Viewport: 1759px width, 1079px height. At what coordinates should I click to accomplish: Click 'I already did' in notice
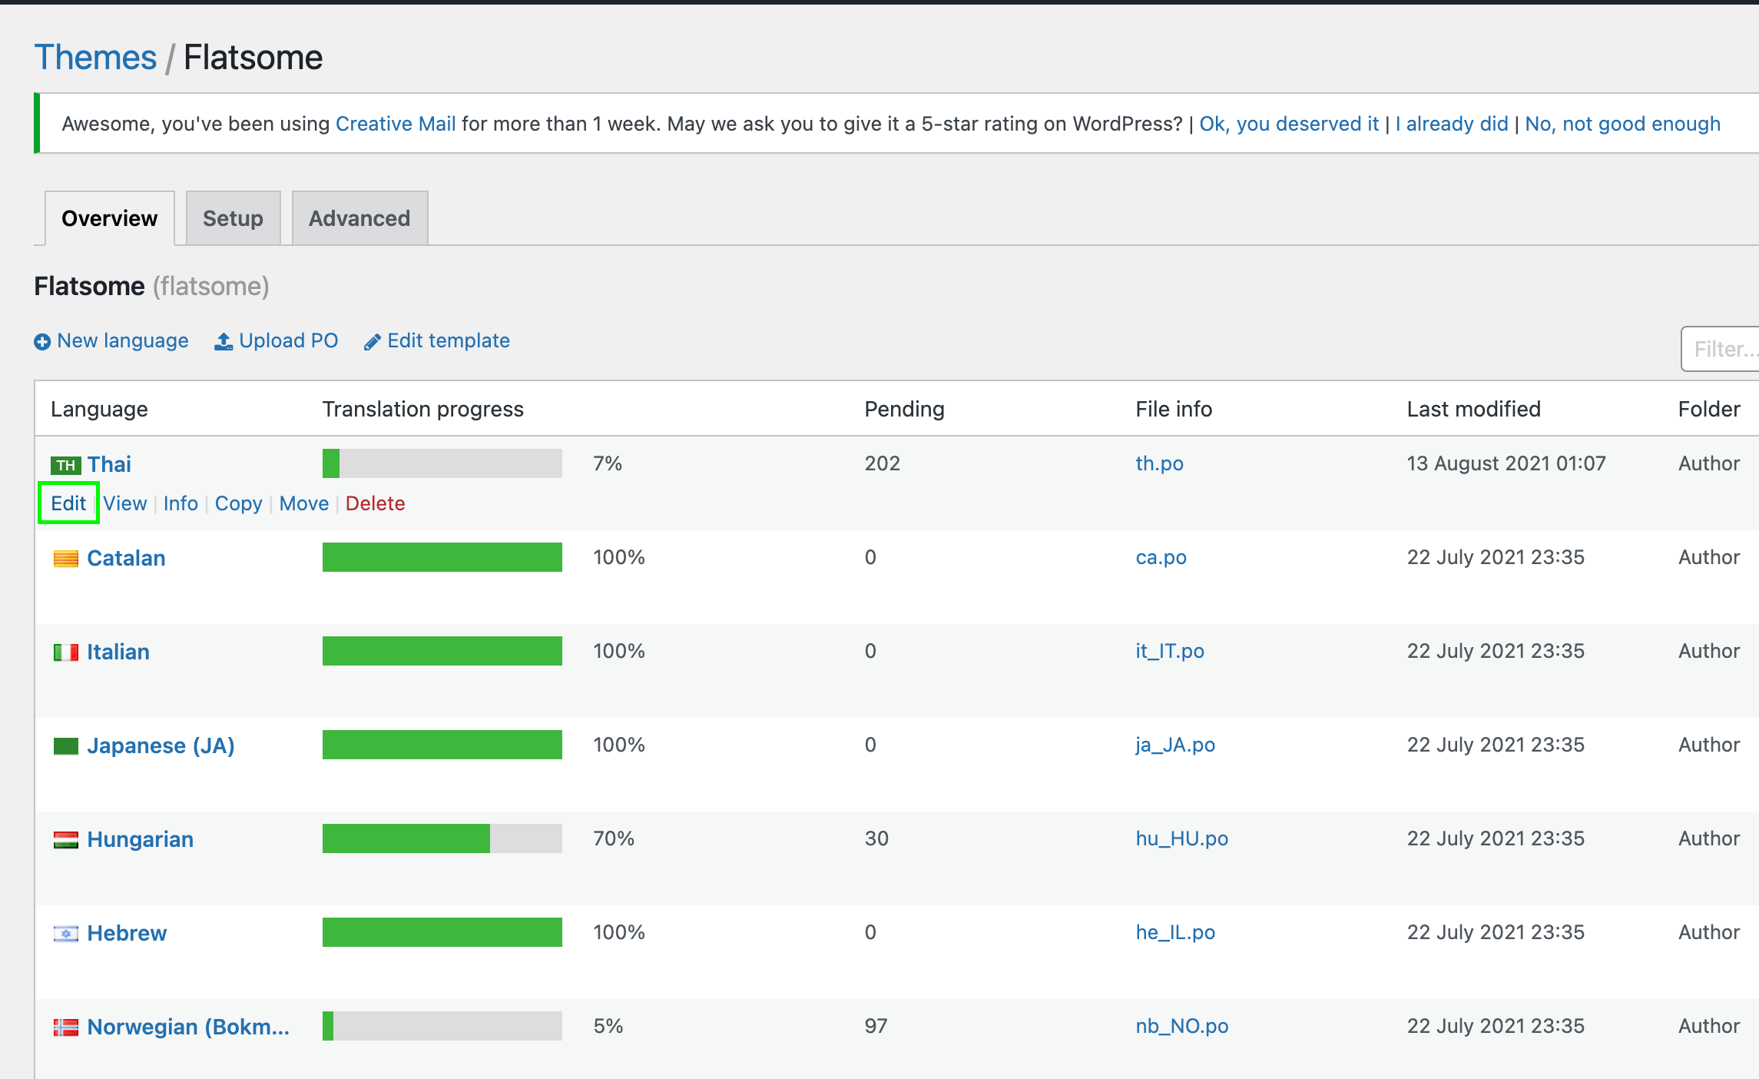[1452, 124]
